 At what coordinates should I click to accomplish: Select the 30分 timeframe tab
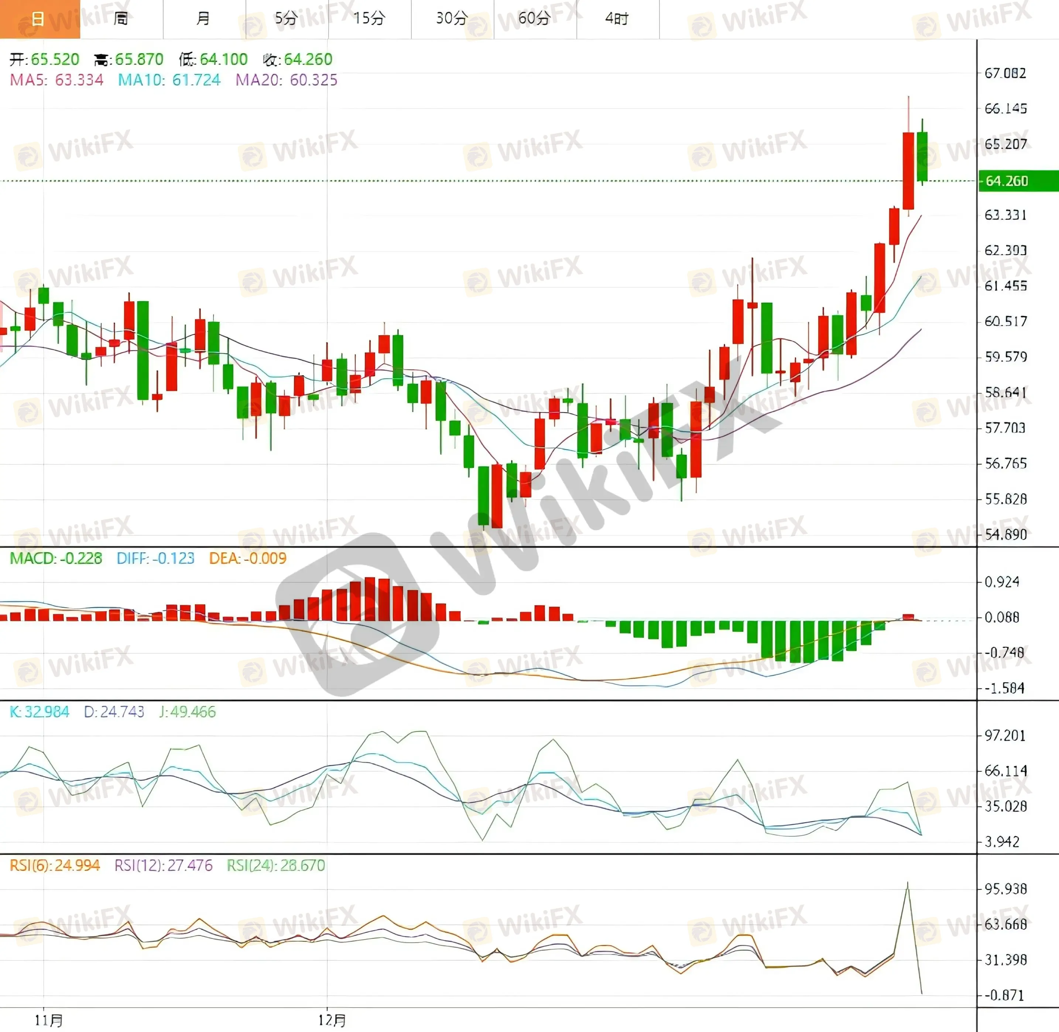[452, 19]
